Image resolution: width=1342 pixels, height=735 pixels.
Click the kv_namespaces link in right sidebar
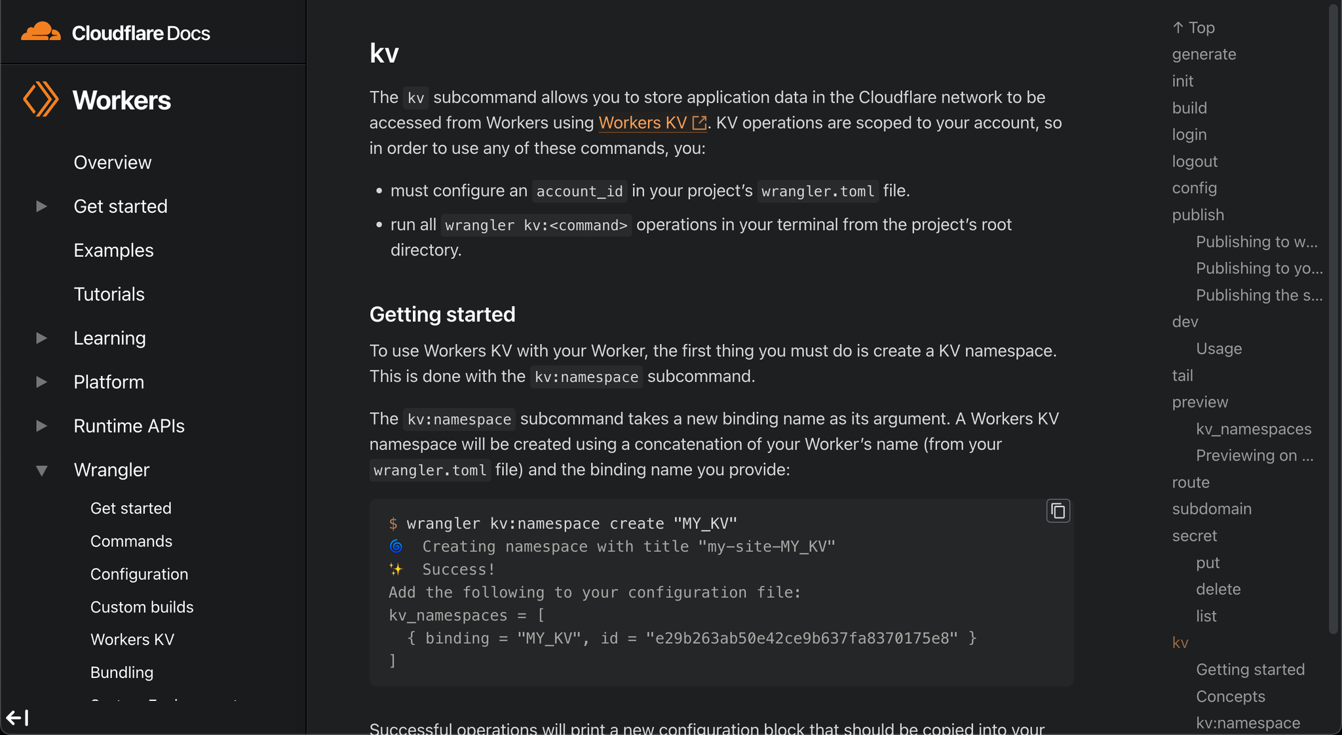pos(1251,428)
